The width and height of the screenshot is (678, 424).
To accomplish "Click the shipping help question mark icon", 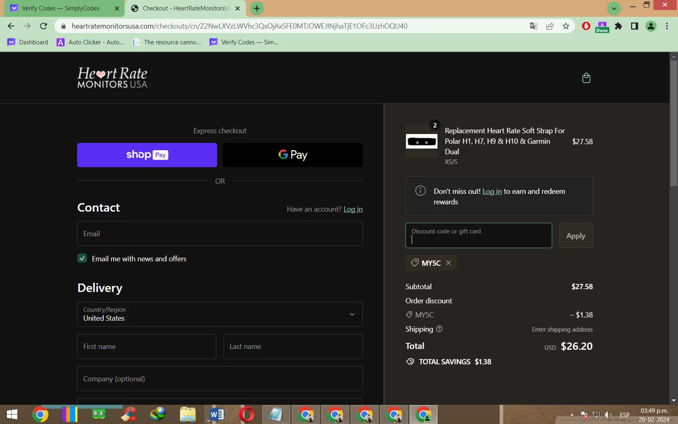I will pos(439,329).
